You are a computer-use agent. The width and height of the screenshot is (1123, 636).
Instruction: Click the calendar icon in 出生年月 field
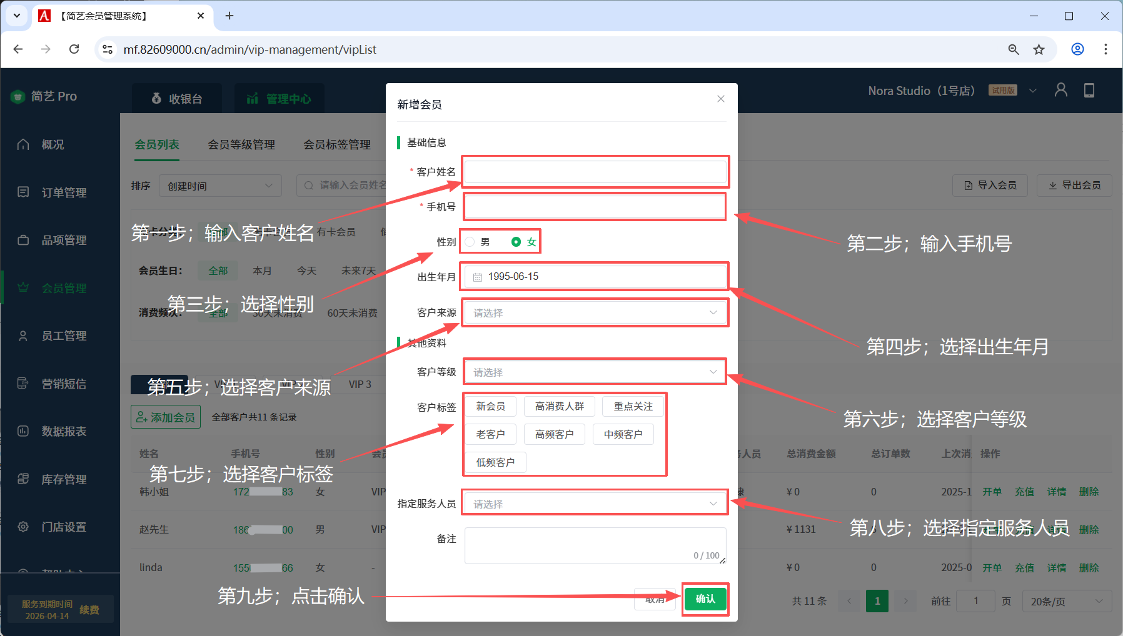pyautogui.click(x=478, y=277)
